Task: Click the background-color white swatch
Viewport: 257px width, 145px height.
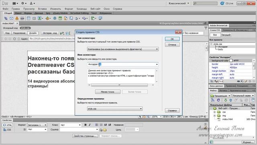Action: pyautogui.click(x=231, y=60)
